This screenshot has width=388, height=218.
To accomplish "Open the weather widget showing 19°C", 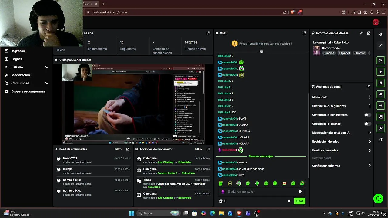I will tap(17, 213).
